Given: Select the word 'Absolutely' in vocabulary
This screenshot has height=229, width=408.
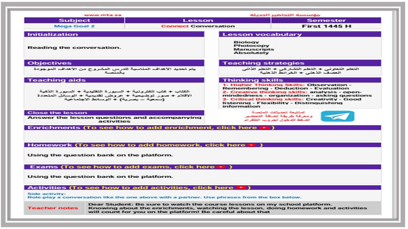Looking at the screenshot, I should pos(251,53).
